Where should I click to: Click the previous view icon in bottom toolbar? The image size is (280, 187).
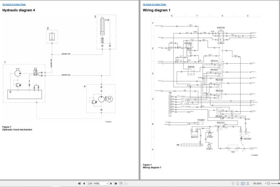click(x=121, y=183)
